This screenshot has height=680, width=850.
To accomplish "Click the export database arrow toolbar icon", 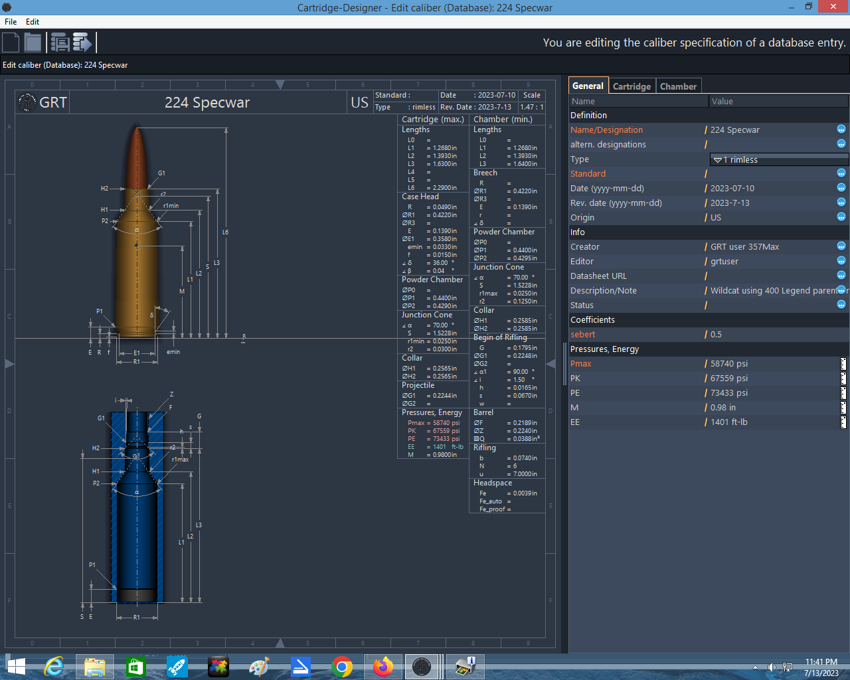I will pos(82,42).
